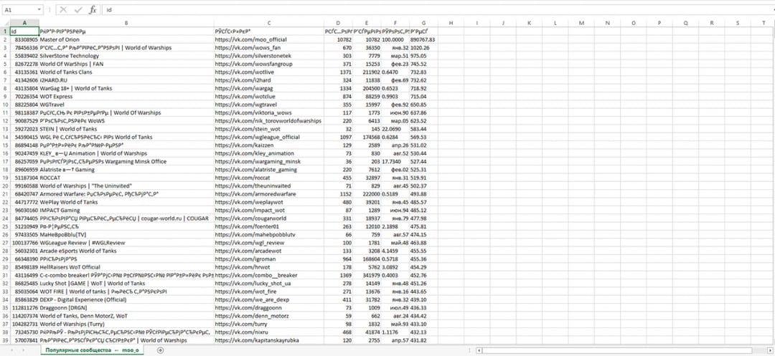Click the https://vk.com/nixru cell
Viewport: 775px width, 356px height.
pyautogui.click(x=269, y=332)
